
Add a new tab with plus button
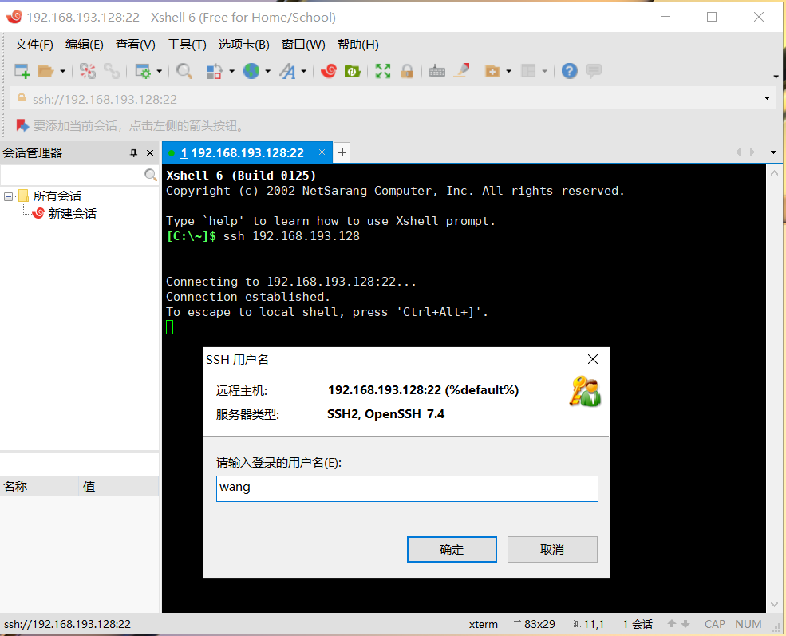tap(342, 152)
